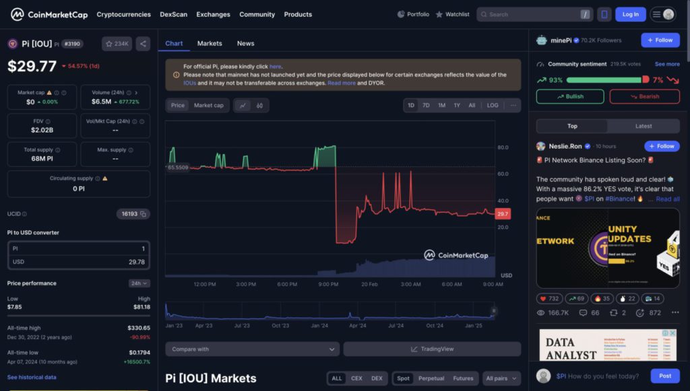Select the 7D chart time range
The width and height of the screenshot is (690, 391).
pos(426,106)
